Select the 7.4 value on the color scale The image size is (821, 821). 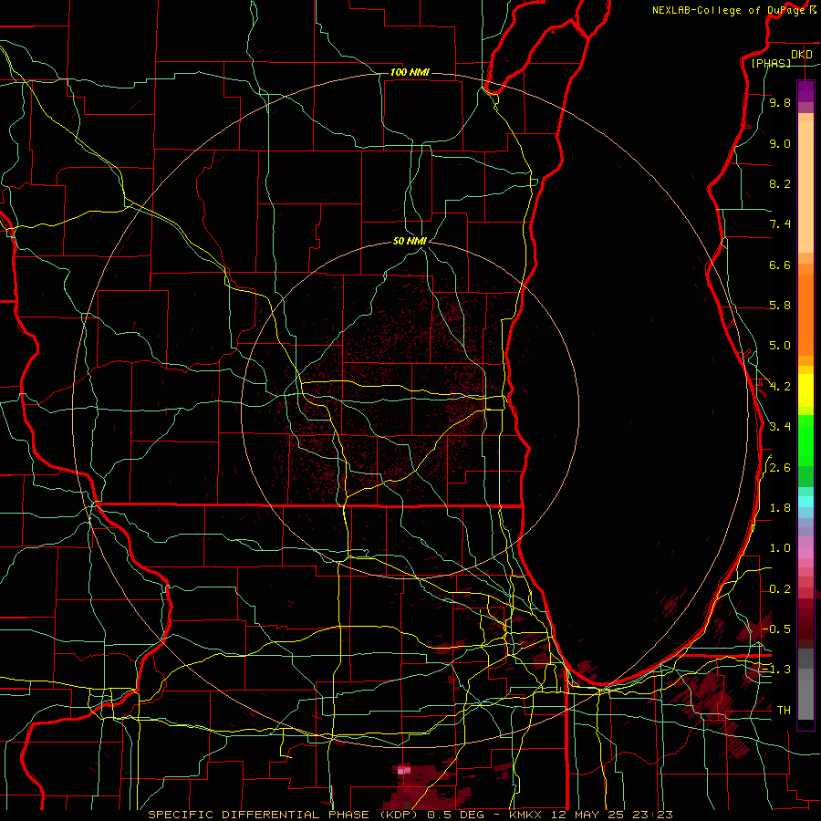pos(780,224)
